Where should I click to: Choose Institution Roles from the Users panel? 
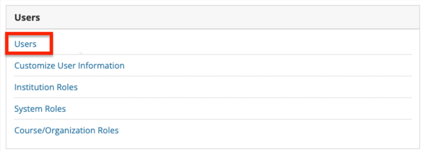tap(46, 87)
